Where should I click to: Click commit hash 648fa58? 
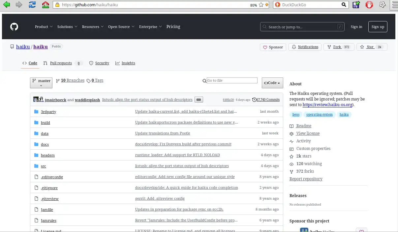point(228,100)
